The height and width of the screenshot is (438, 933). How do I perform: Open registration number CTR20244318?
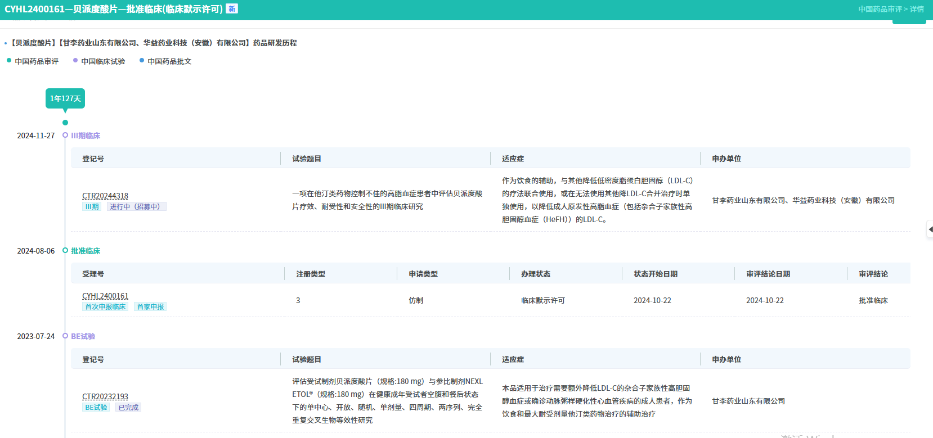(x=105, y=196)
